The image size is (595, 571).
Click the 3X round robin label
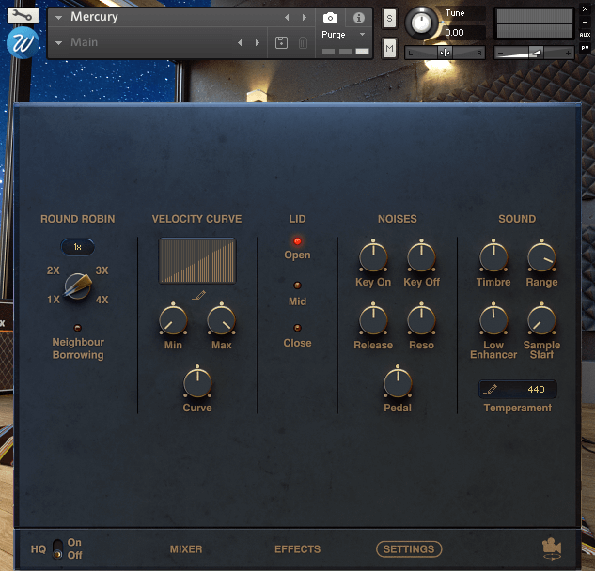coord(102,270)
